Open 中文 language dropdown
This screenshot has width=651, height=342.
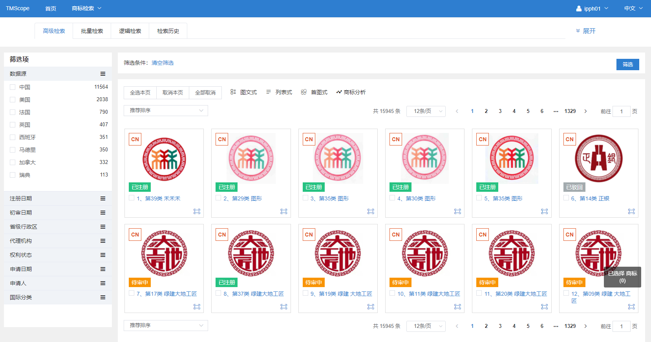(633, 8)
